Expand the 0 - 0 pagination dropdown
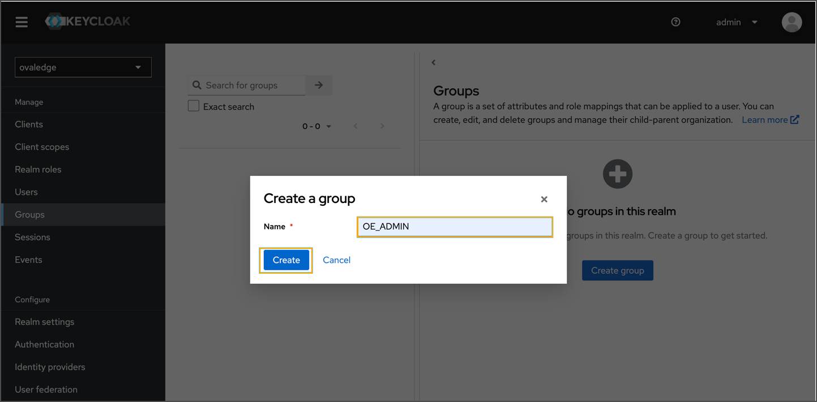The width and height of the screenshot is (817, 402). [x=316, y=126]
